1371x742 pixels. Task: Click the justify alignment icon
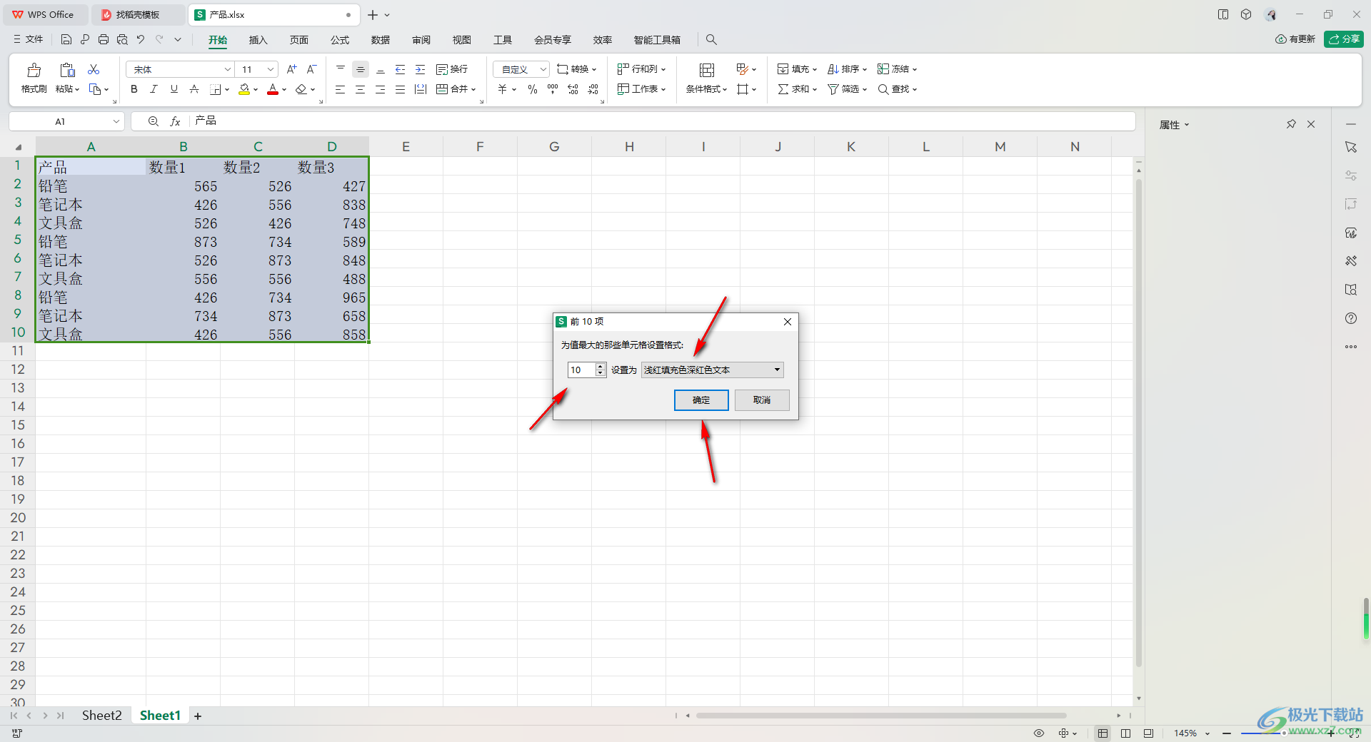(401, 89)
